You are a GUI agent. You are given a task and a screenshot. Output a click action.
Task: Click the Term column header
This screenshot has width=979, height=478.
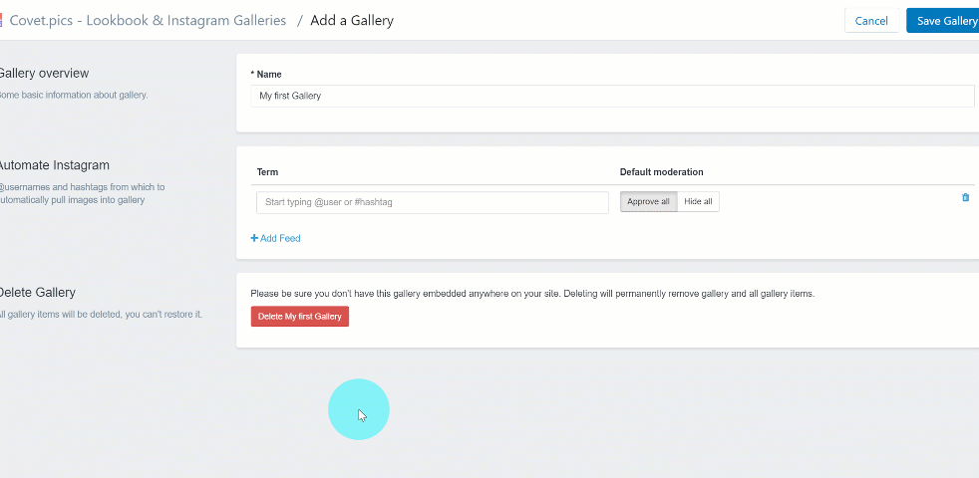click(267, 172)
